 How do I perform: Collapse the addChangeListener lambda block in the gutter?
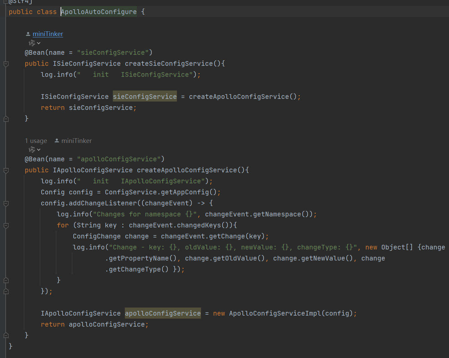pyautogui.click(x=6, y=203)
